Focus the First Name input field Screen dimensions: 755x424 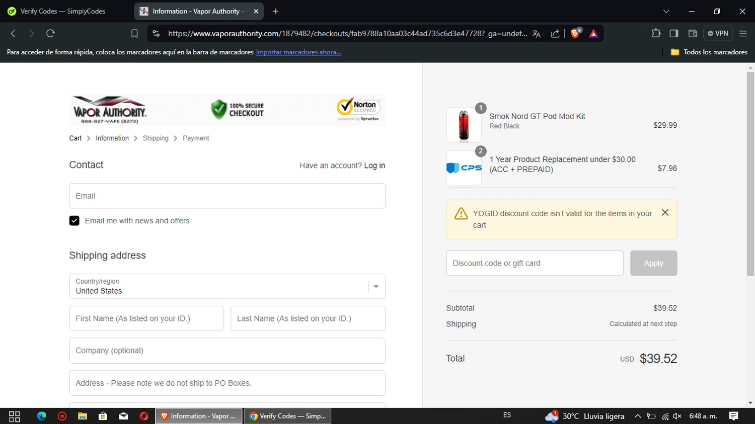point(146,318)
